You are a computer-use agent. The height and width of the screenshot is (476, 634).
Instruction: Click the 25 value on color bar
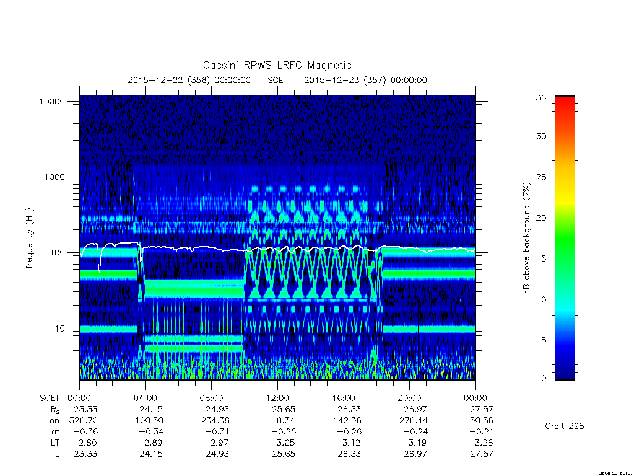coord(541,177)
